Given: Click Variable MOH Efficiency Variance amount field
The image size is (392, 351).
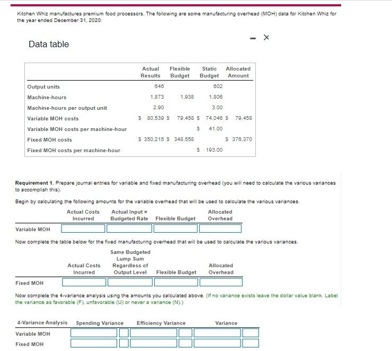Looking at the screenshot, I should (154, 333).
